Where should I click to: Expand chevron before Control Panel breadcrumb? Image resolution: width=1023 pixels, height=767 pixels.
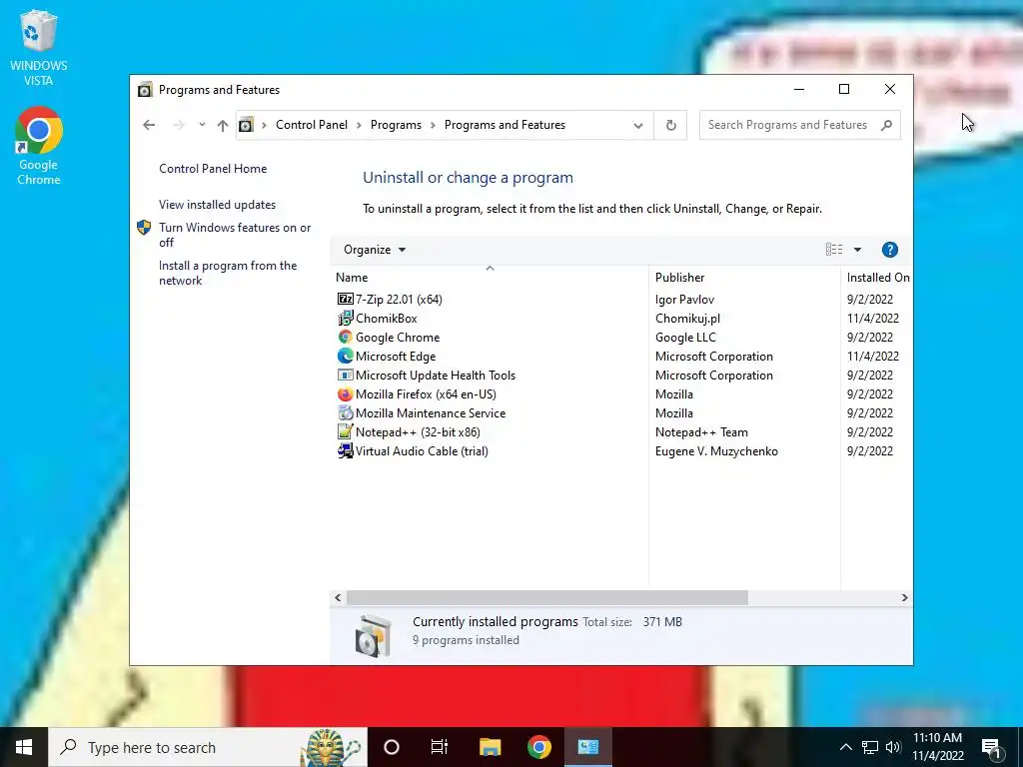(264, 125)
